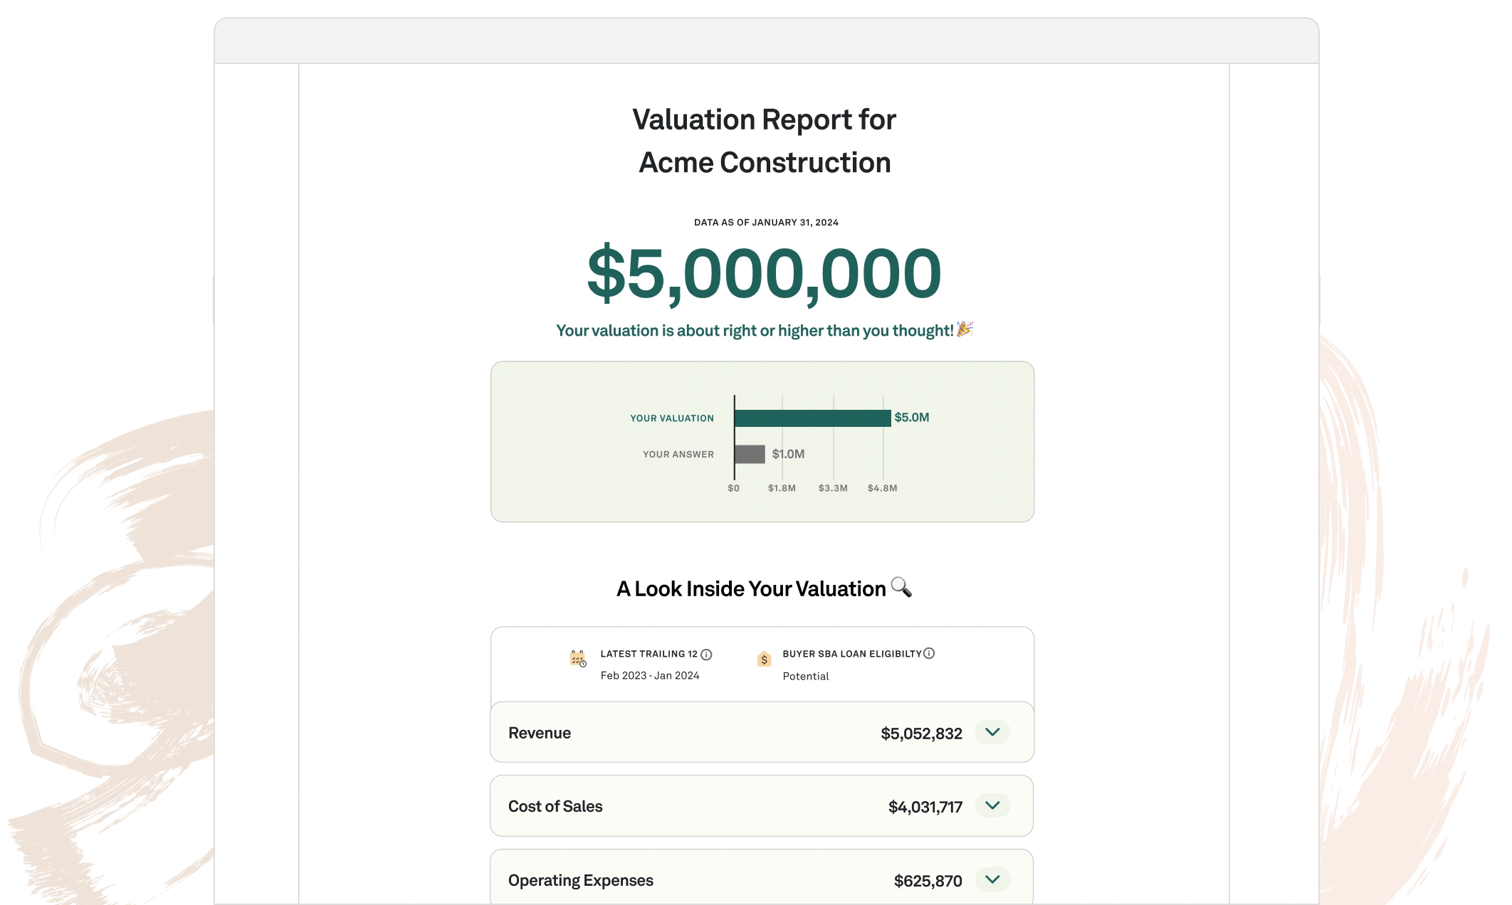
Task: Click the Potential eligibility status text
Action: click(804, 676)
